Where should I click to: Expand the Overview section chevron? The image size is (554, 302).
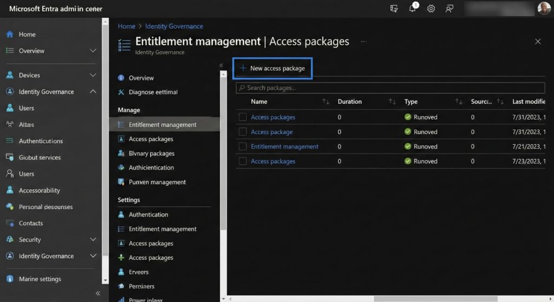pyautogui.click(x=93, y=51)
